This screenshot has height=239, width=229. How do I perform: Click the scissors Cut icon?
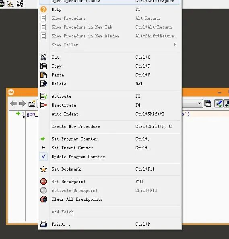43,57
